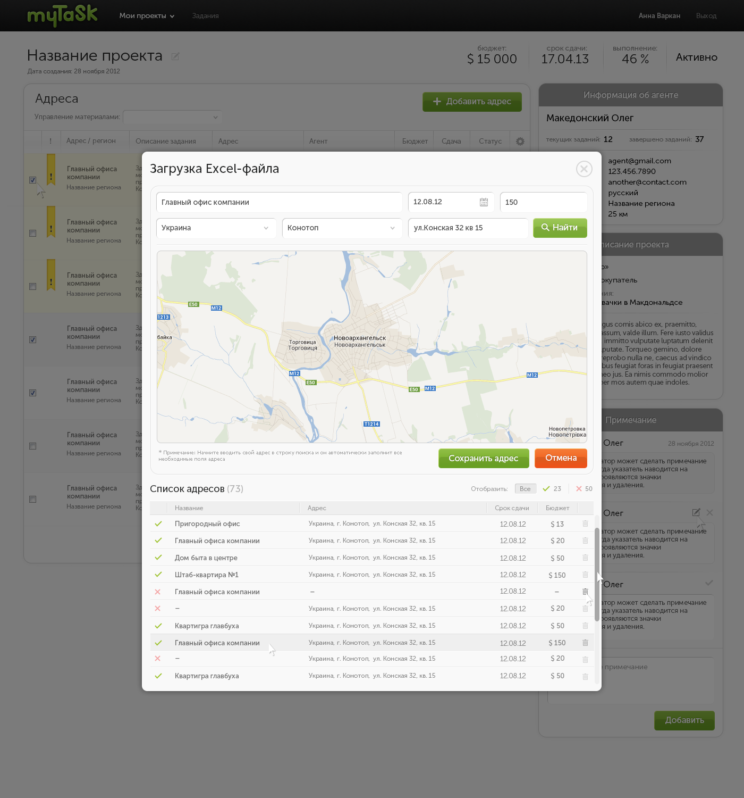Click the pencil icon beside the project title
Image resolution: width=744 pixels, height=798 pixels.
[175, 56]
